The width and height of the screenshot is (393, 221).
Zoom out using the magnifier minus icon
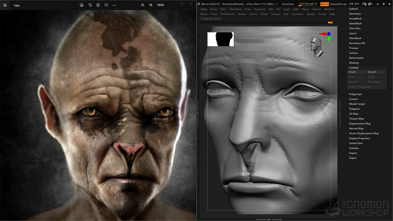[143, 5]
